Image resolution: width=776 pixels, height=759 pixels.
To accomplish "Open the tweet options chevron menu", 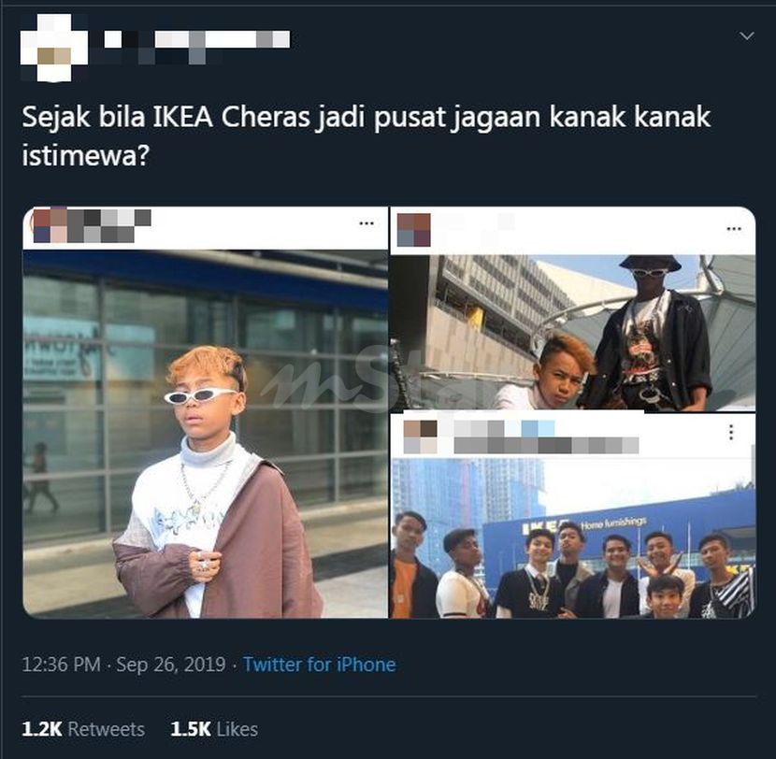I will [x=746, y=36].
